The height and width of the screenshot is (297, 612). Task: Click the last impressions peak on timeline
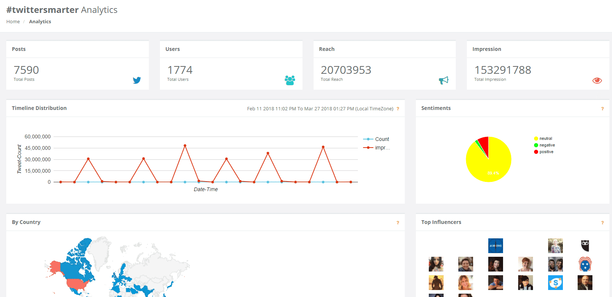click(x=323, y=147)
